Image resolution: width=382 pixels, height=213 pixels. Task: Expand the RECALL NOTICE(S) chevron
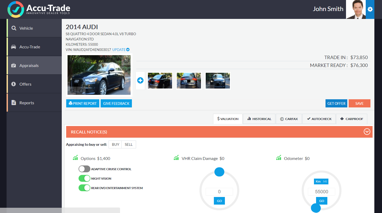click(367, 132)
